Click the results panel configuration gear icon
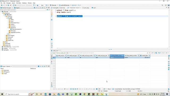Viewport: 170px width, 96px height. pyautogui.click(x=97, y=89)
